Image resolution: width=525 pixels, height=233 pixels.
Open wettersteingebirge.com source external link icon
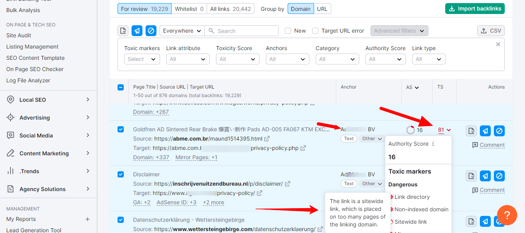(320, 229)
